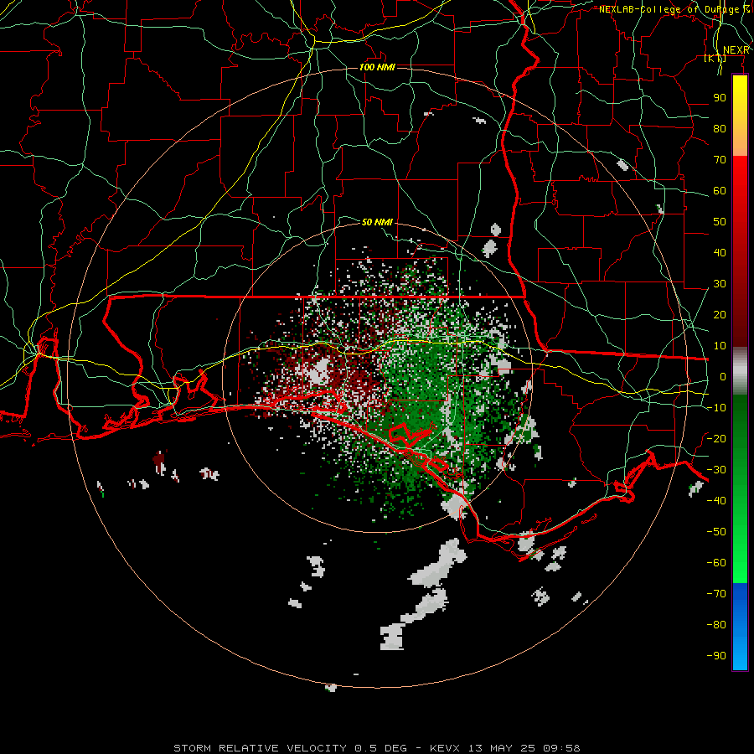Click the 100 NMI range ring label
This screenshot has height=754, width=754.
click(x=377, y=67)
